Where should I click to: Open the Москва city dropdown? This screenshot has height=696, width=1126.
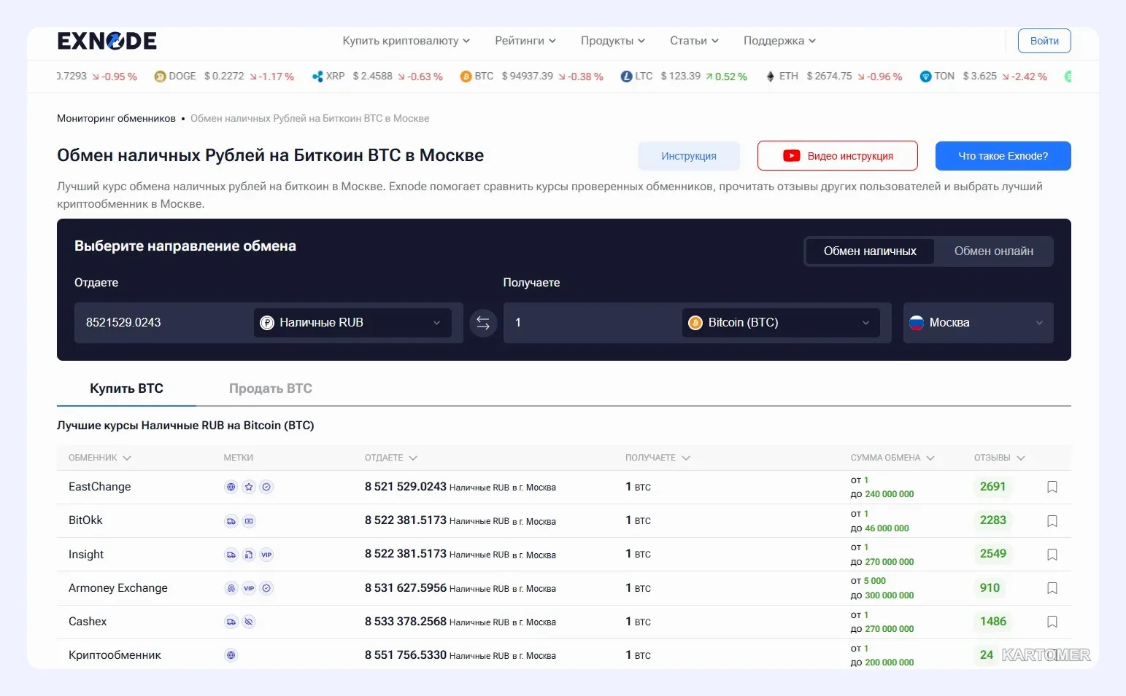[x=978, y=323]
